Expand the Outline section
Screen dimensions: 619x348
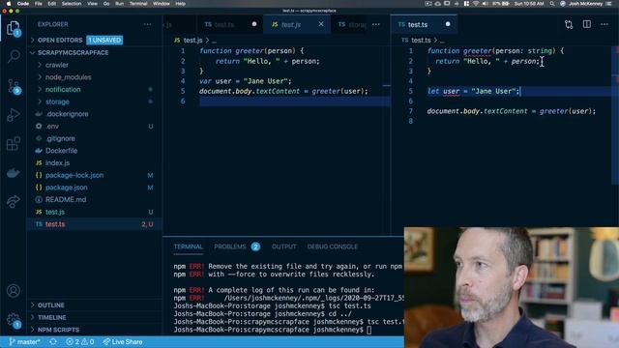[50, 305]
